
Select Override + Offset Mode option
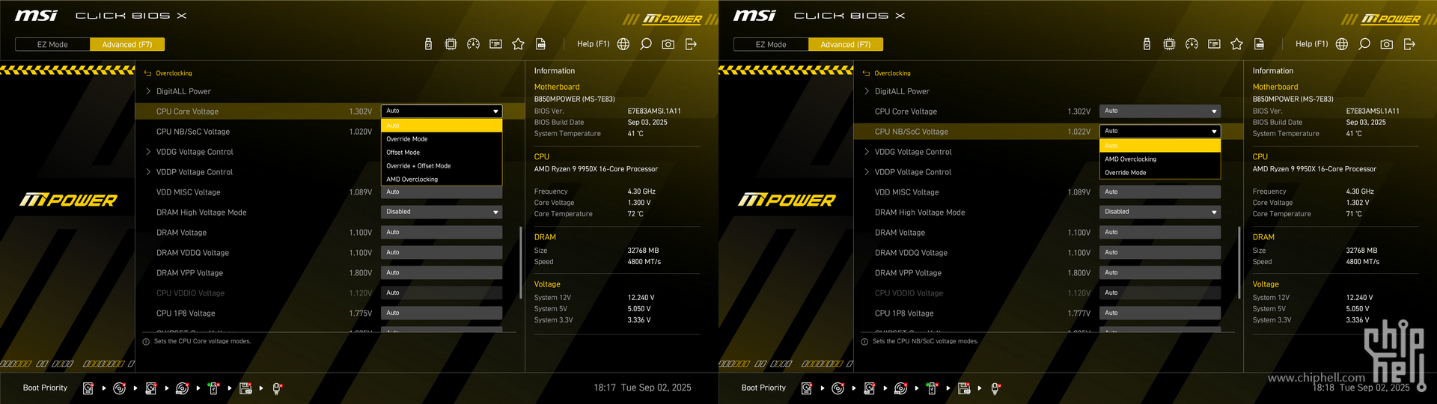coord(442,166)
